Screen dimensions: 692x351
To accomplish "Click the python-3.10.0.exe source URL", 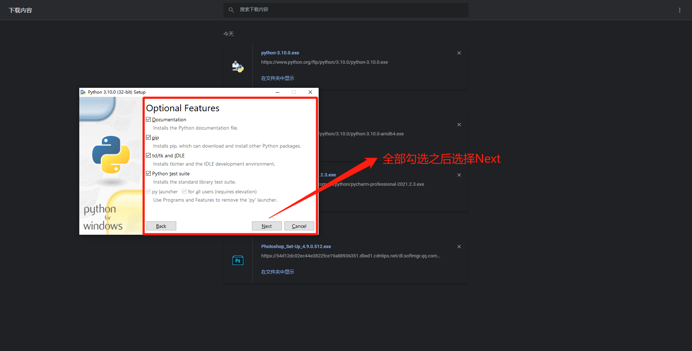I will (x=324, y=62).
